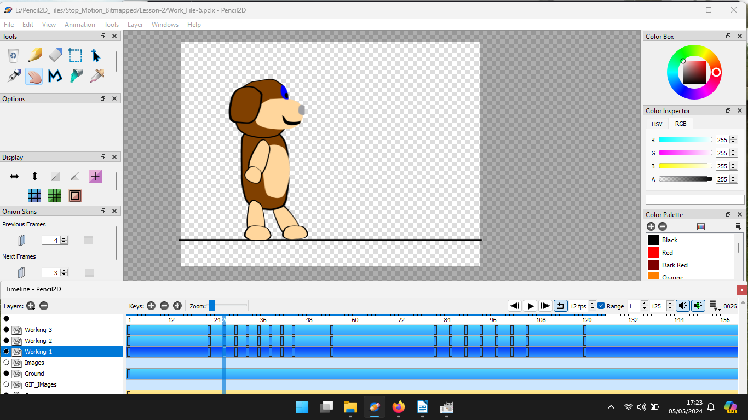748x420 pixels.
Task: Toggle the green thirds grid overlay
Action: click(55, 195)
